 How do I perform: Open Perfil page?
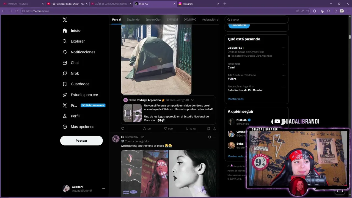pyautogui.click(x=71, y=116)
